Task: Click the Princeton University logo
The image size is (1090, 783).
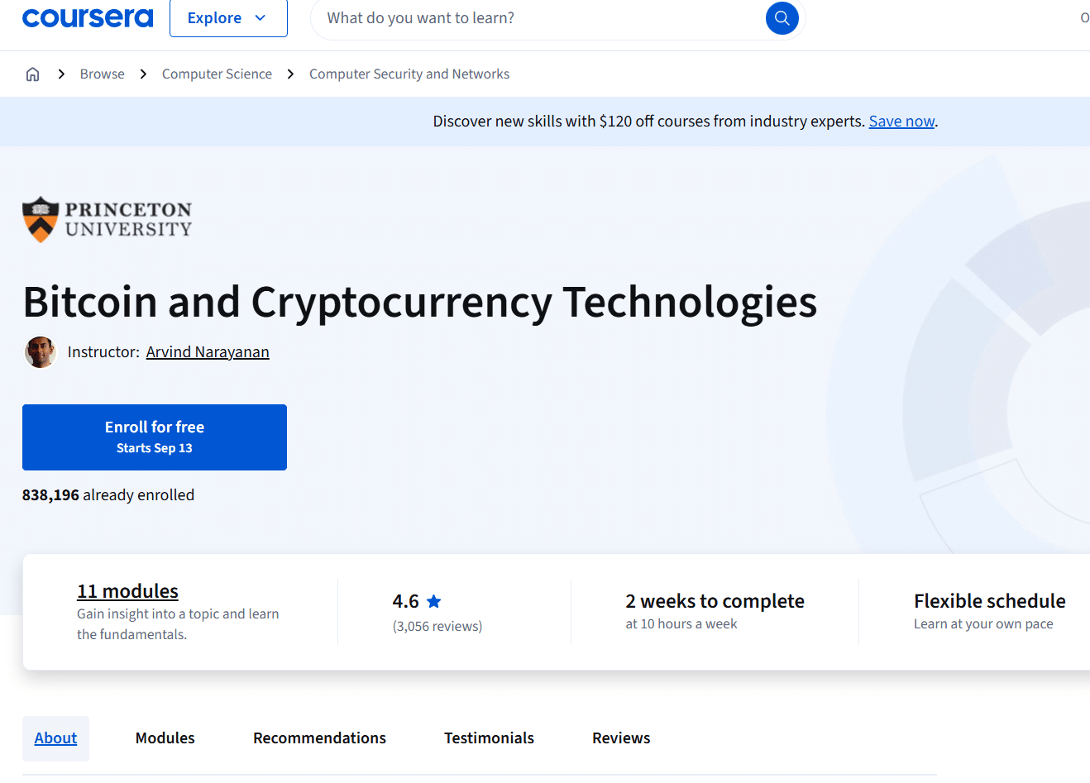Action: pyautogui.click(x=108, y=219)
